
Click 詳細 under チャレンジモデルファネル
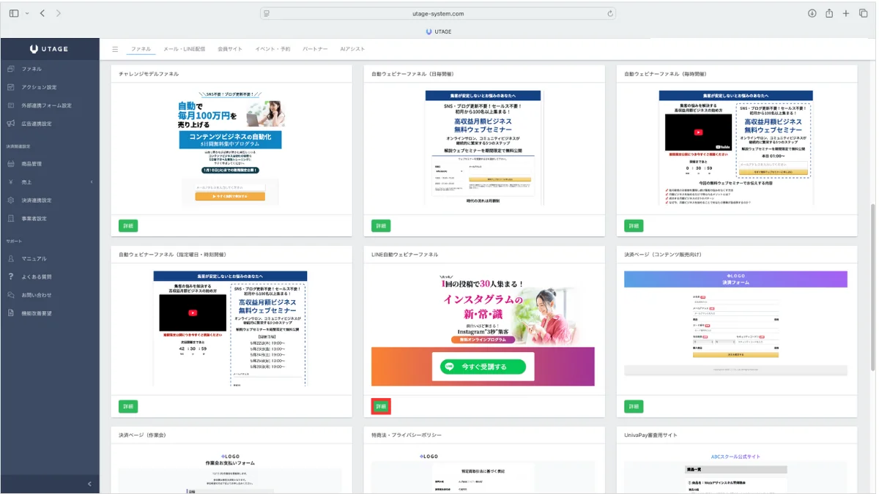tap(128, 226)
